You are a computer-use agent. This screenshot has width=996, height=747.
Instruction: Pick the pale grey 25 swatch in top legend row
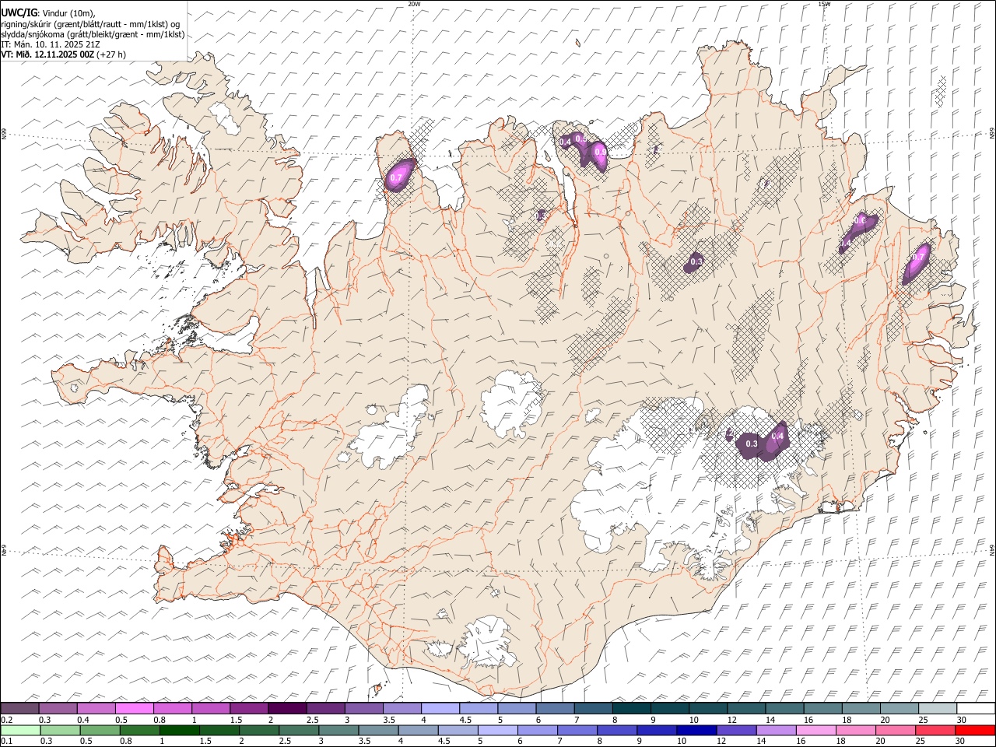coord(938,708)
